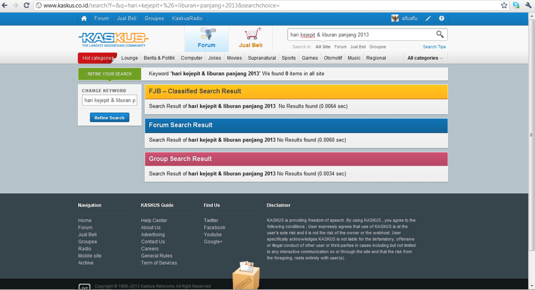Expand the All categories dropdown
Screen dimensions: 535x290
(x=425, y=58)
